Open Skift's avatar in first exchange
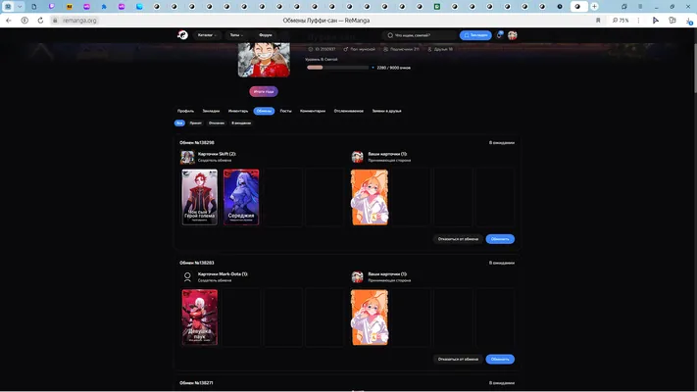Viewport: 697px width, 392px height. click(x=187, y=157)
